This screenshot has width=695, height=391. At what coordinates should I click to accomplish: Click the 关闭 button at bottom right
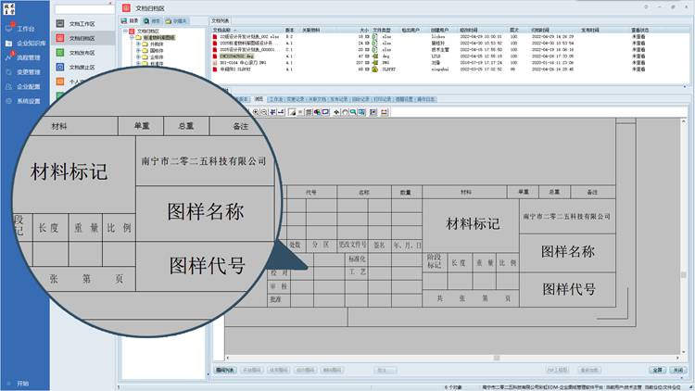(x=678, y=369)
